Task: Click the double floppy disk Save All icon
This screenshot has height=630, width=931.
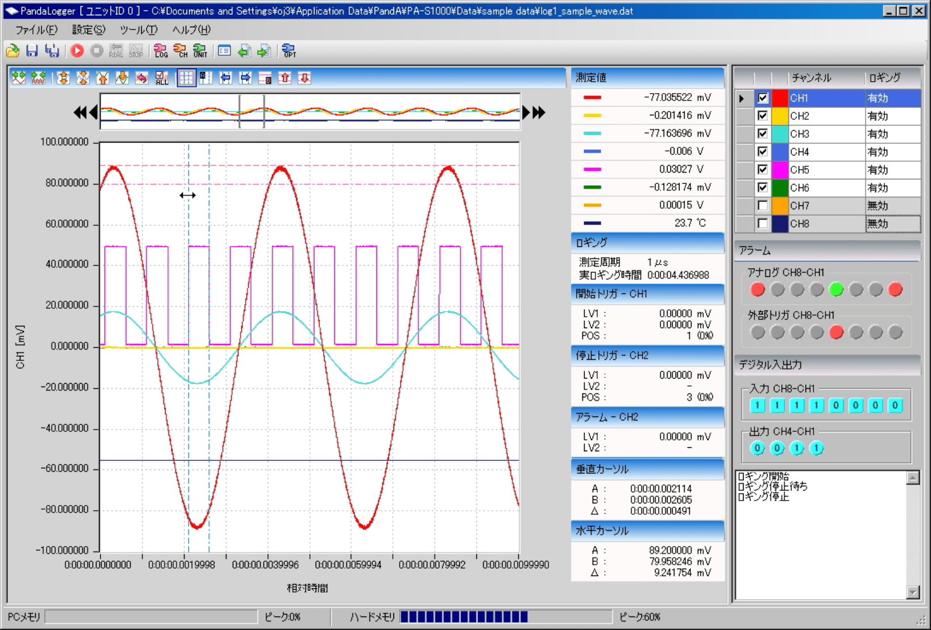Action: pos(52,51)
